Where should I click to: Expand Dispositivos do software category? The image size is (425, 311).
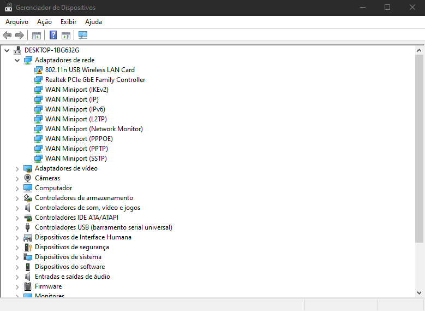[x=17, y=267]
